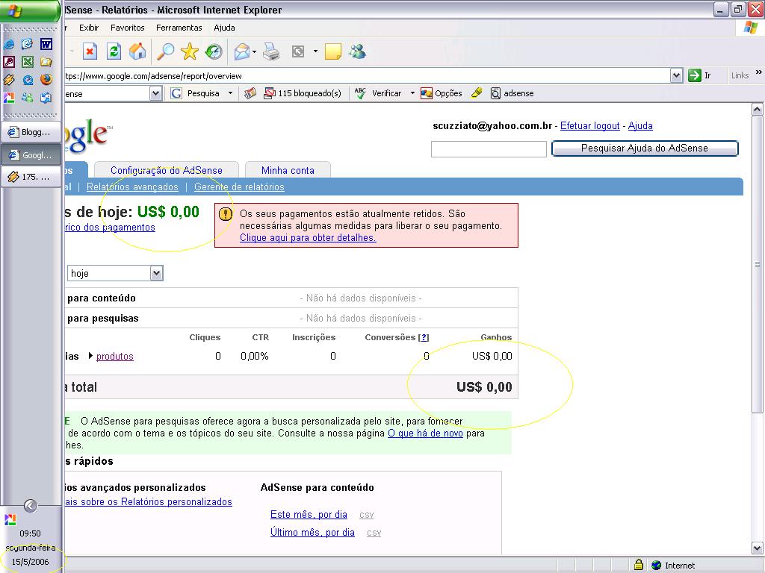Expand the Verificar dropdown arrow
Screen dimensions: 765x573
point(412,93)
